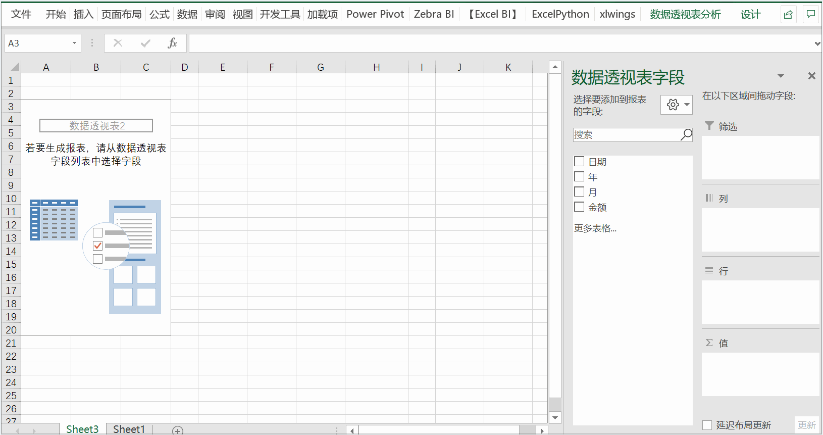Switch to the 插入 tab
This screenshot has width=823, height=435.
pyautogui.click(x=83, y=14)
